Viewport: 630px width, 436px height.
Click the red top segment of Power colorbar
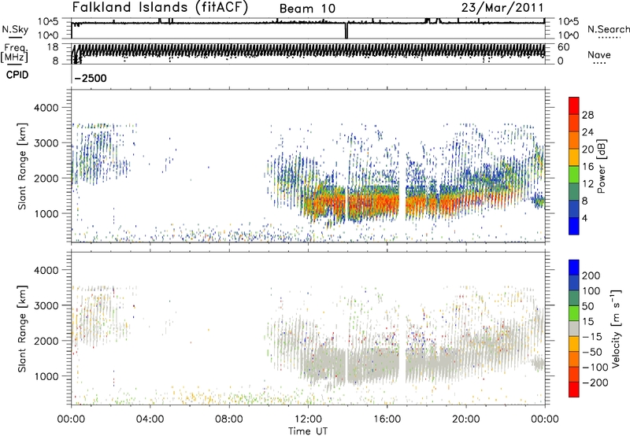(574, 105)
